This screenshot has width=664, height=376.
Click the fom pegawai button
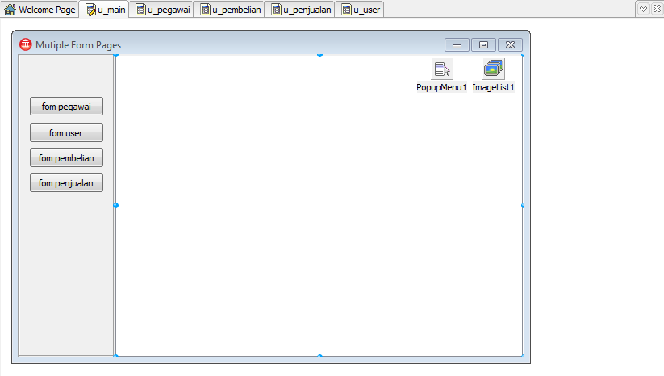pyautogui.click(x=66, y=107)
